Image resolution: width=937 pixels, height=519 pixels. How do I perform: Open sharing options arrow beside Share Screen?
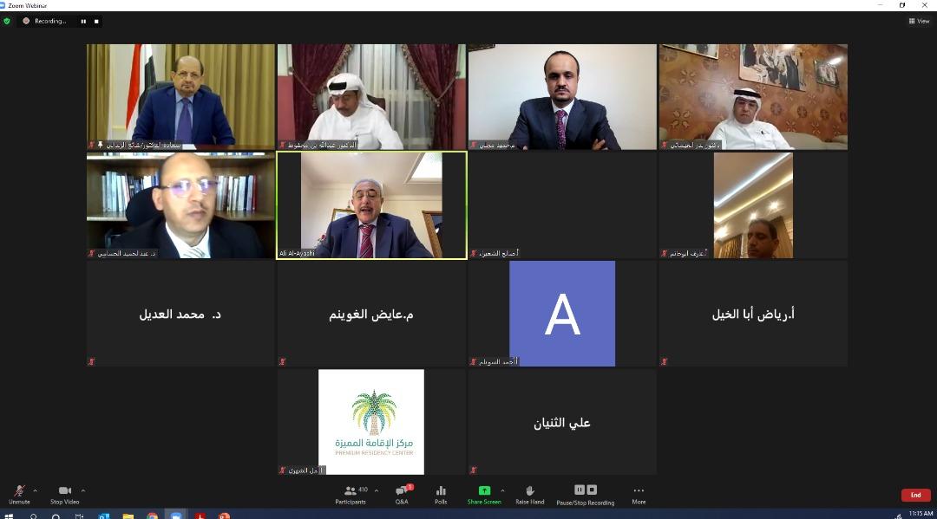[x=502, y=491]
